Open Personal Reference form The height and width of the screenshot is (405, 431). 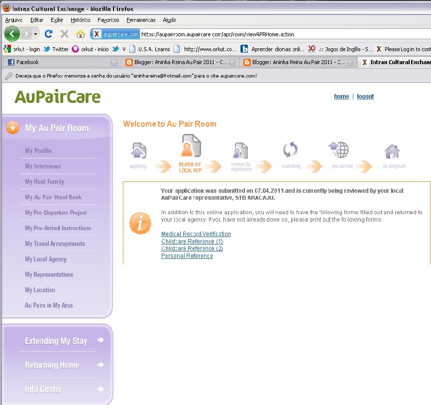coord(187,256)
